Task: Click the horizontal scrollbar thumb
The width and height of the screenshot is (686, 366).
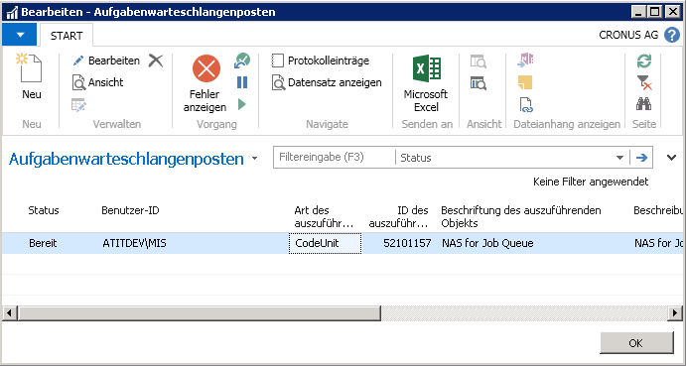Action: pos(200,313)
